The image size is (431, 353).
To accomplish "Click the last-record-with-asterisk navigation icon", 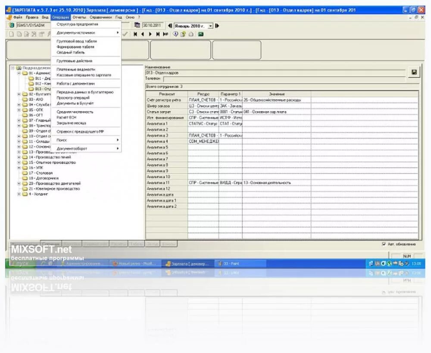I will click(165, 34).
